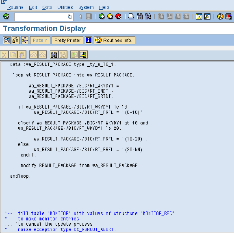This screenshot has height=233, width=234.
Task: Click the Redo icon in editor toolbar
Action: coord(42,54)
